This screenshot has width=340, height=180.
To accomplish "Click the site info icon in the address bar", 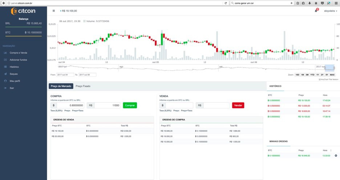I will (9, 3).
